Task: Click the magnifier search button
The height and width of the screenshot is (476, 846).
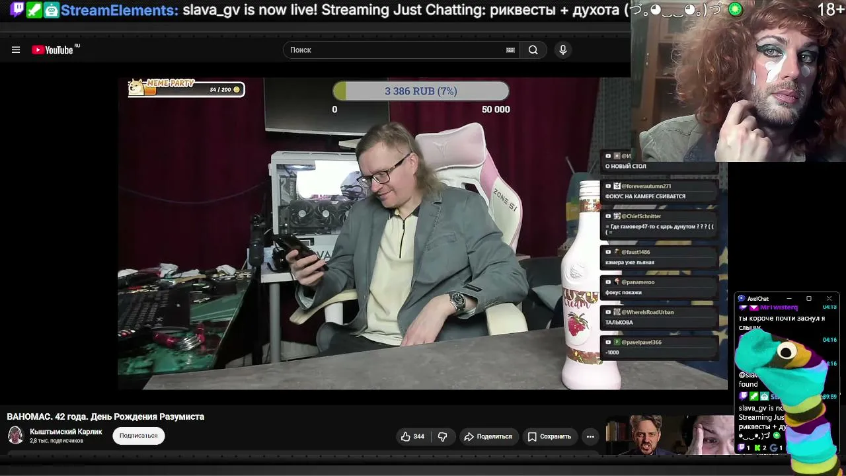Action: click(533, 50)
